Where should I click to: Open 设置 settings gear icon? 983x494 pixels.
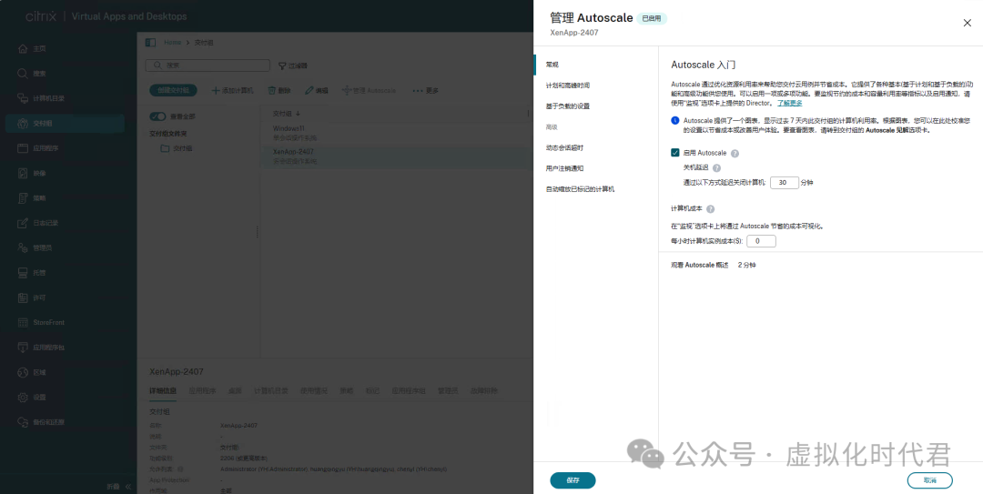click(23, 397)
